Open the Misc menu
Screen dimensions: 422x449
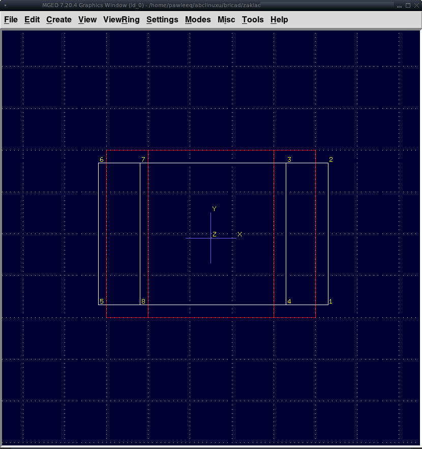coord(226,19)
